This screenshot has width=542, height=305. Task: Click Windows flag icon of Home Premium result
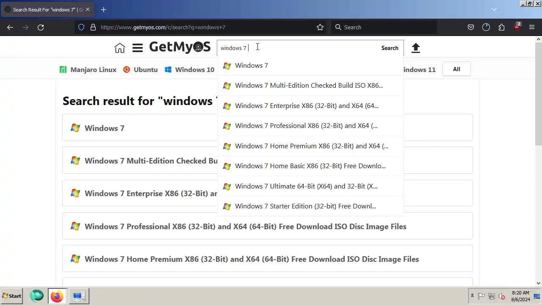coord(75,259)
